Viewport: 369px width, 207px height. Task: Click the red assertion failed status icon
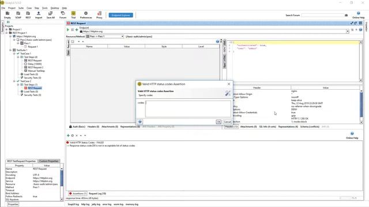pos(67,143)
